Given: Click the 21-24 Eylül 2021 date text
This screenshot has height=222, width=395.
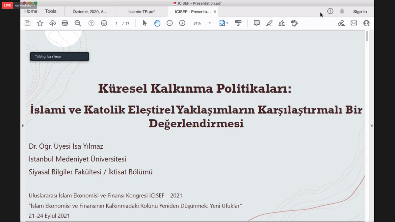Looking at the screenshot, I should [x=49, y=216].
